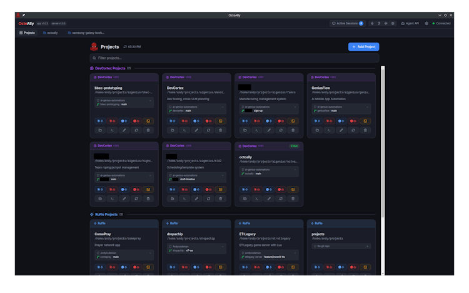Open folder icon on octoally card

pyautogui.click(x=245, y=198)
